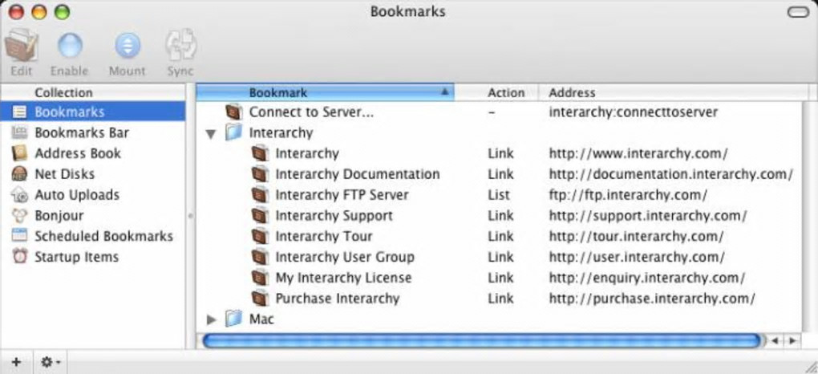Image resolution: width=818 pixels, height=374 pixels.
Task: Click the address http://enquiry.interarchy.com/
Action: (647, 278)
